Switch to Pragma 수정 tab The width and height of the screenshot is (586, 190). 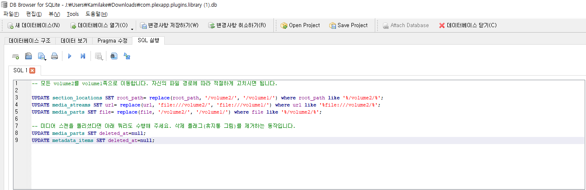(112, 41)
